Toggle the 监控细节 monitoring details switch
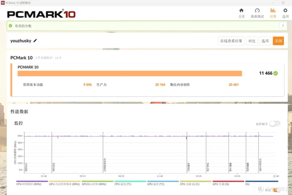 click(x=275, y=124)
